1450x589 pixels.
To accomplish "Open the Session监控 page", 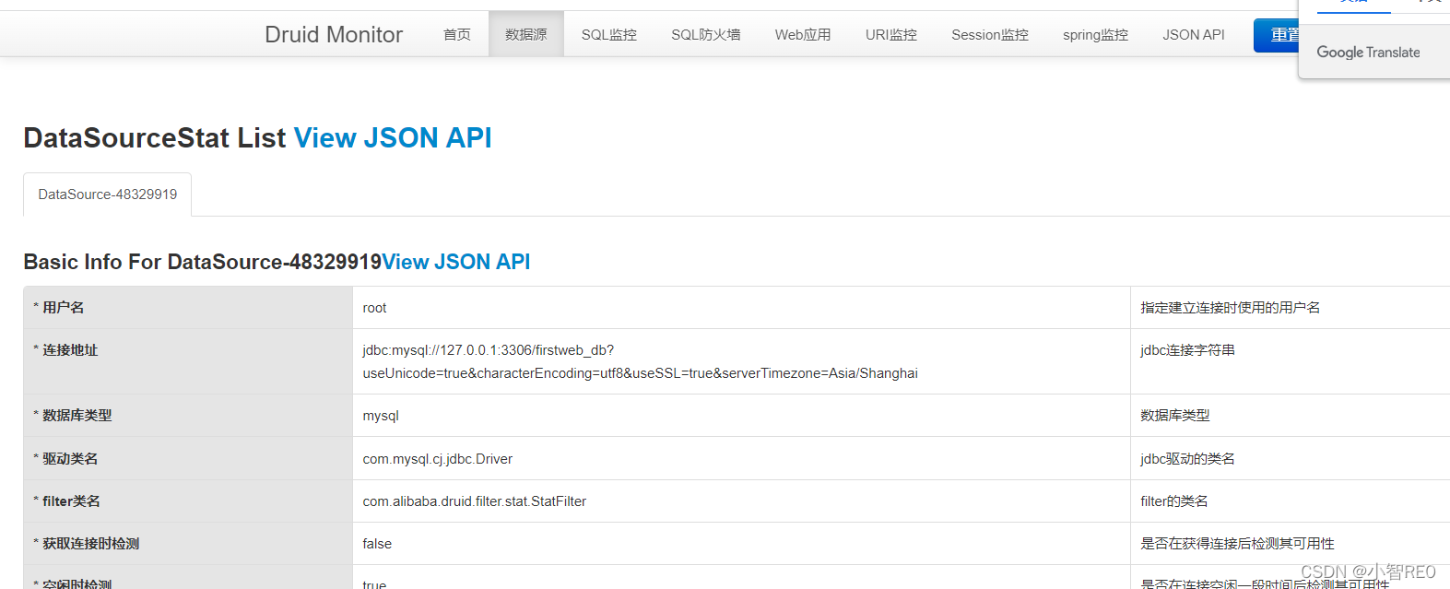I will pos(990,34).
